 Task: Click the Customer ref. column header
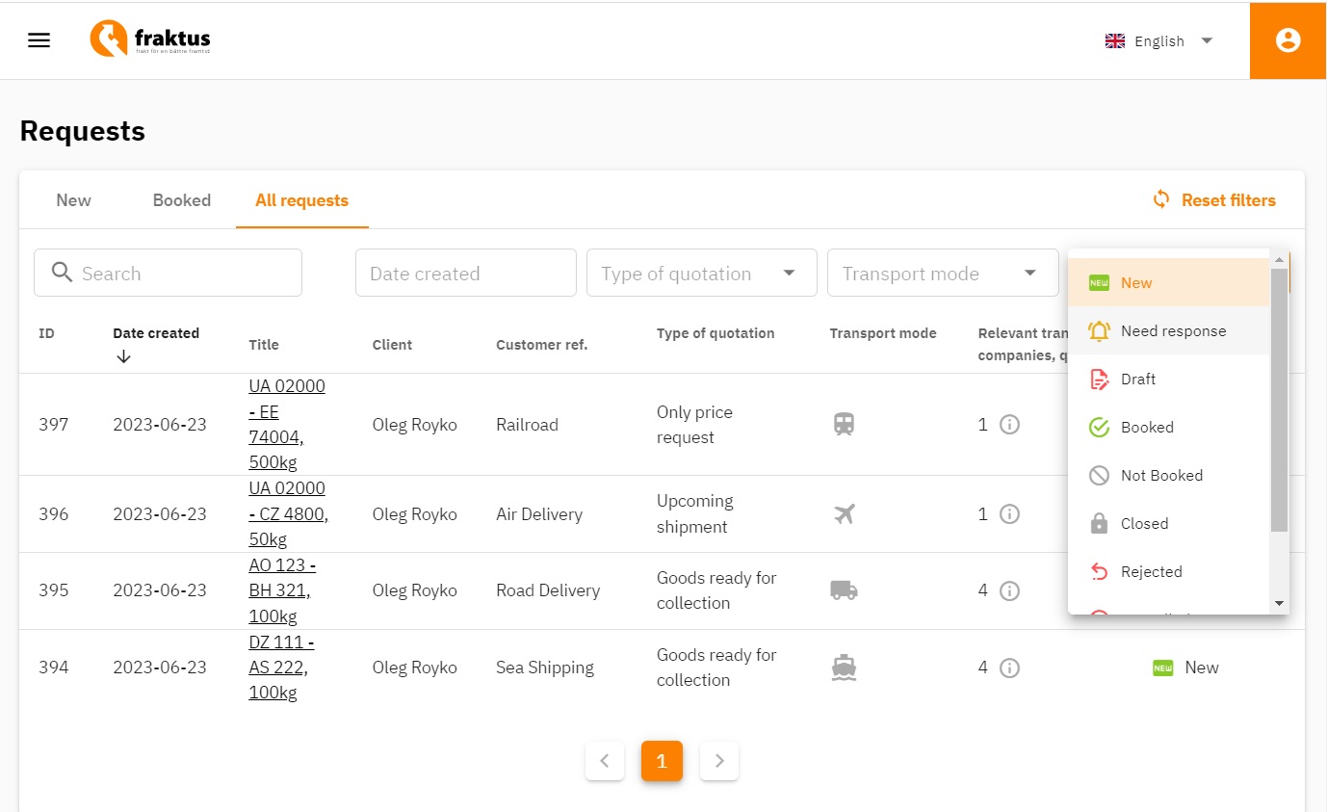pyautogui.click(x=541, y=345)
